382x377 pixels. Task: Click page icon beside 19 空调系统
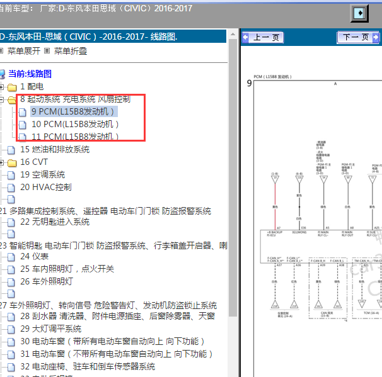[11, 176]
